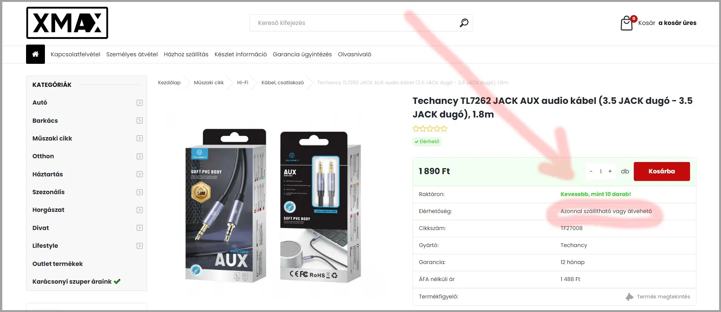Expand the Lifestyle category arrow
Image resolution: width=721 pixels, height=312 pixels.
pyautogui.click(x=140, y=246)
